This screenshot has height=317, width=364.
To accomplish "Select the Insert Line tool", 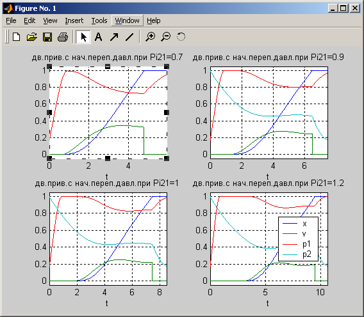I will pyautogui.click(x=129, y=37).
